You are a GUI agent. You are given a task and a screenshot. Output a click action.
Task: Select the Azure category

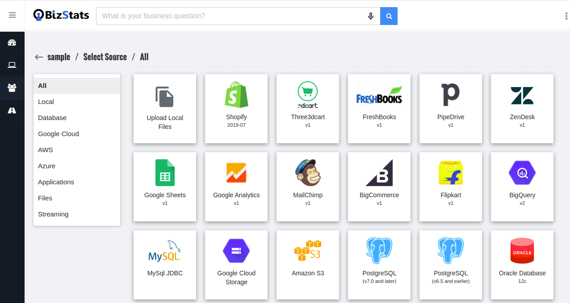pyautogui.click(x=77, y=166)
